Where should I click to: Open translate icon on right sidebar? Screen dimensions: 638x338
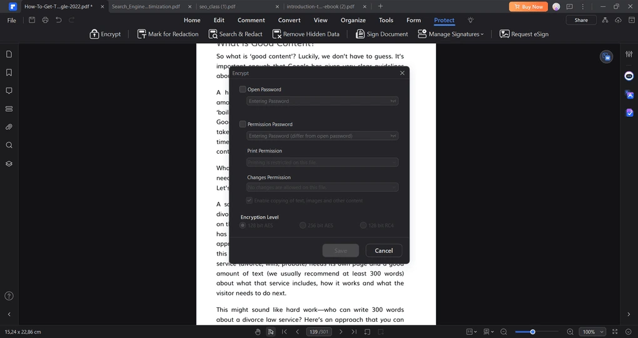point(629,95)
